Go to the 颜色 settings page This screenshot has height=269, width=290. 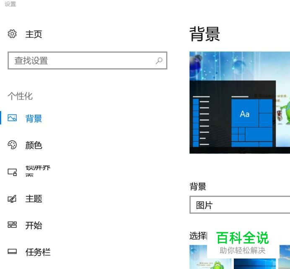(34, 145)
